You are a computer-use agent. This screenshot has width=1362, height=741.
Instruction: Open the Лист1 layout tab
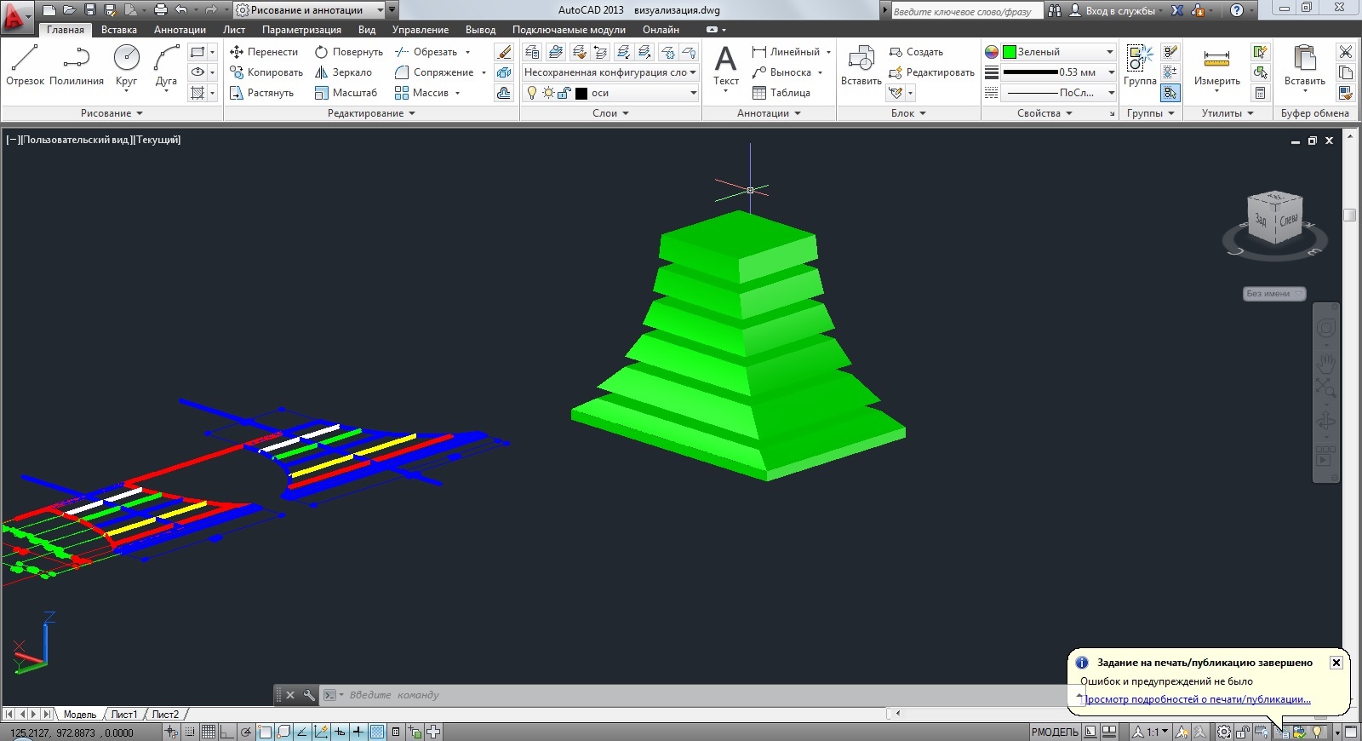pyautogui.click(x=124, y=715)
